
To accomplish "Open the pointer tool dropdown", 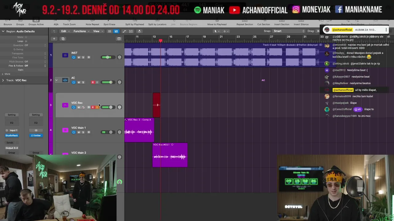I will click(217, 31).
